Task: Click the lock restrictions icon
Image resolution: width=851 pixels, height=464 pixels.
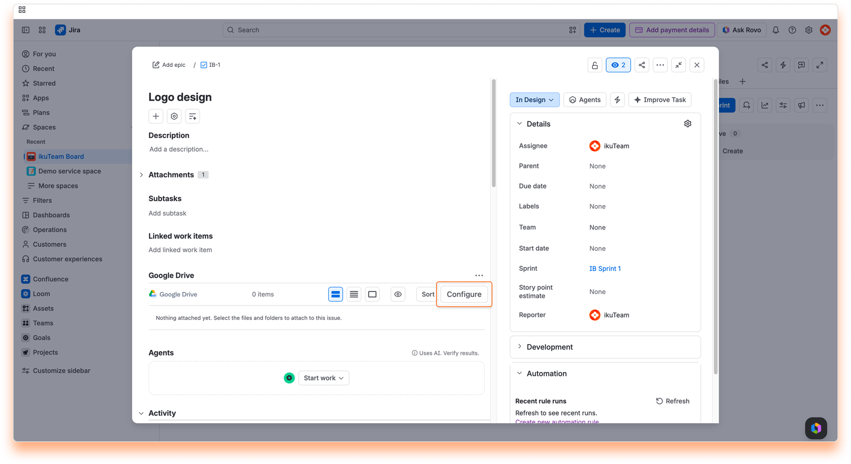Action: (x=595, y=65)
